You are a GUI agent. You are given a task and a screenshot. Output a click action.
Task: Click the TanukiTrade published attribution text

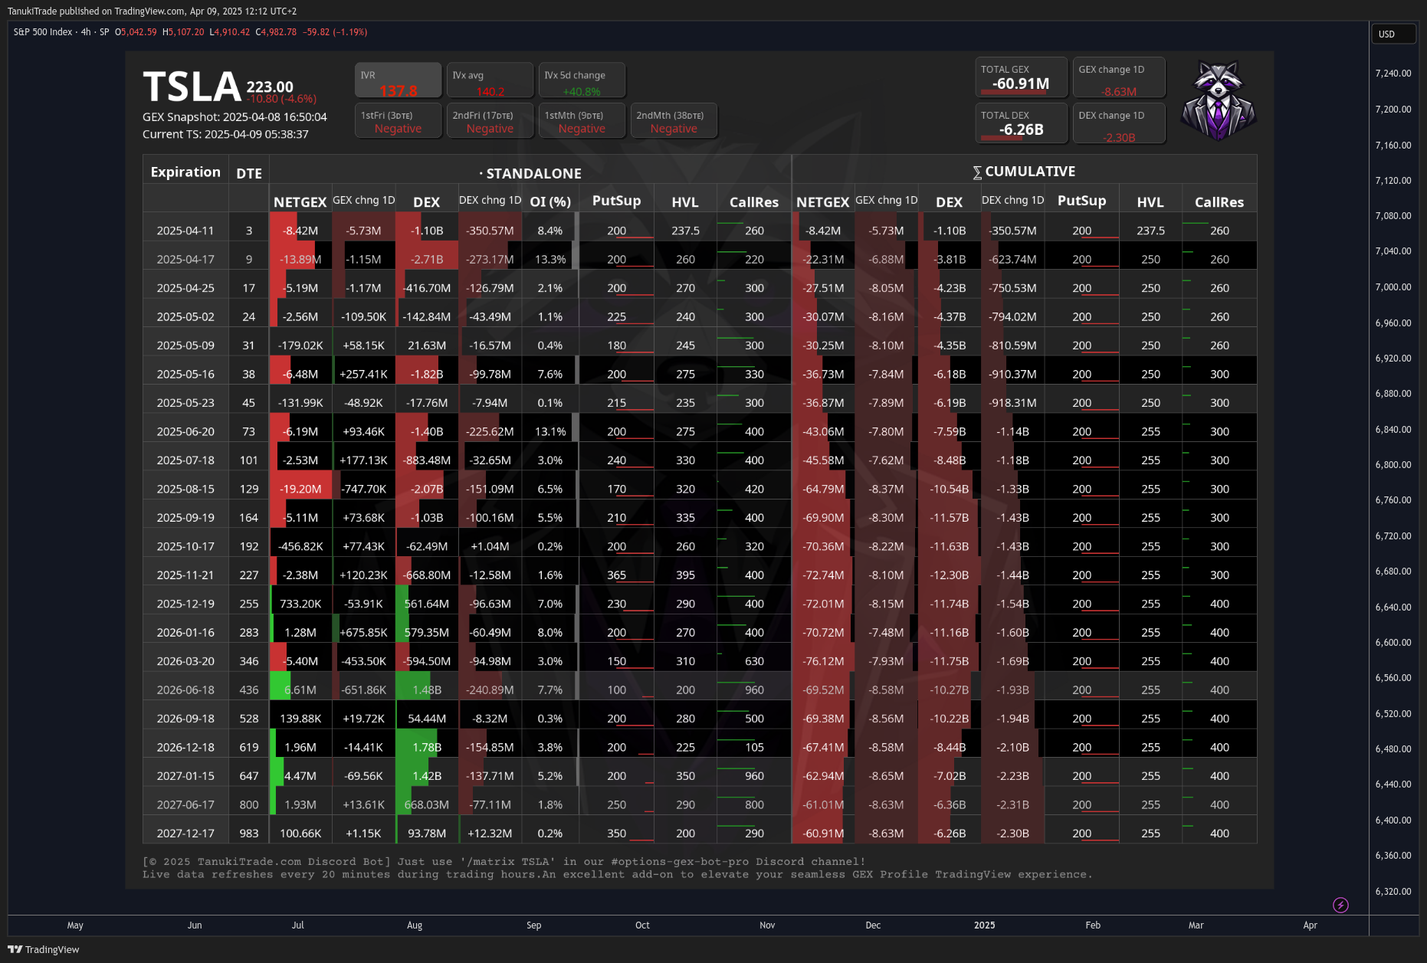coord(153,11)
